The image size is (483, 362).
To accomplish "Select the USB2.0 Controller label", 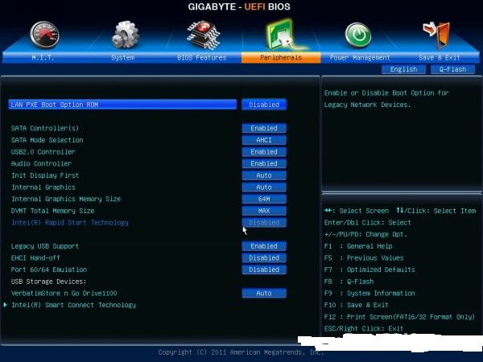I will tap(43, 152).
